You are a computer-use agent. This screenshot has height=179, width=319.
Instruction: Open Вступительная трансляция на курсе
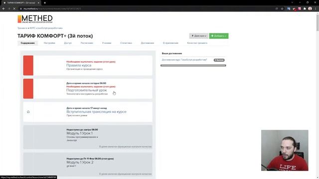point(96,112)
